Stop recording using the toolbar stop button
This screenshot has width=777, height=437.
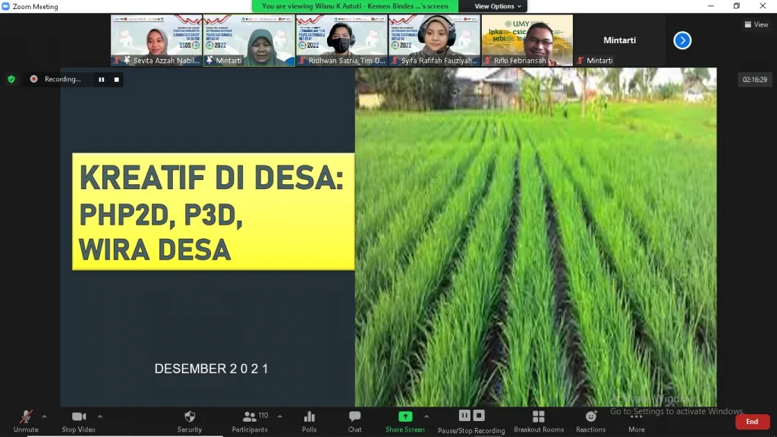coord(479,416)
